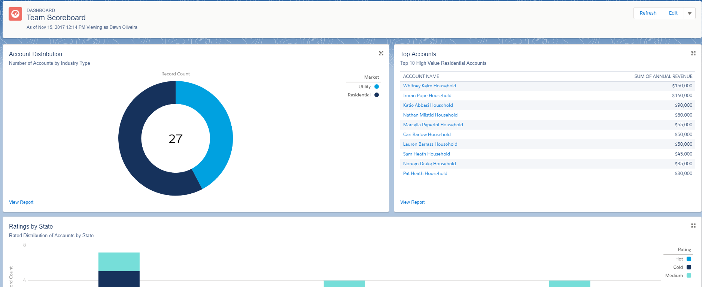Click the $150,000 revenue value
The image size is (702, 287).
[x=682, y=86]
